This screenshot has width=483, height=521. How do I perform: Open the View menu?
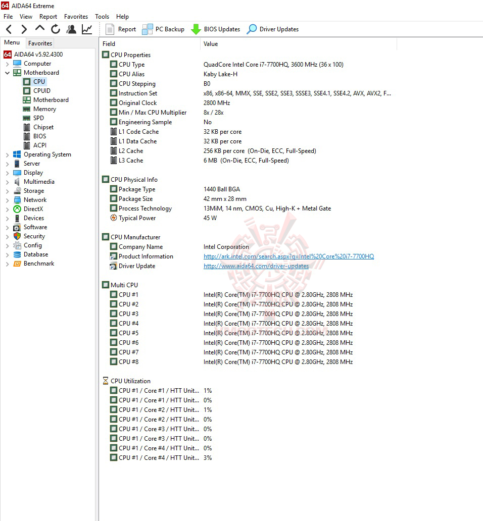[26, 17]
